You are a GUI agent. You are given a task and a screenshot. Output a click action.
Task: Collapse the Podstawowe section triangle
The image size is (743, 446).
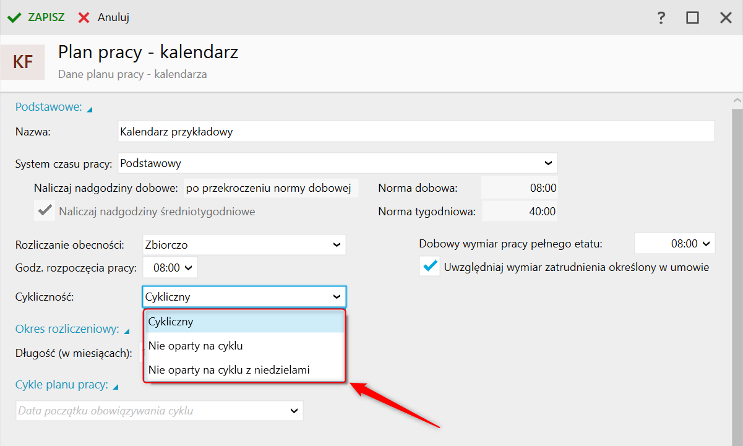tap(90, 109)
